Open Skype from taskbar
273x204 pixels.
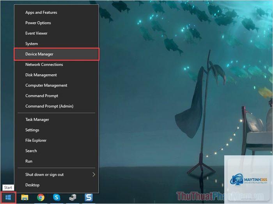(57, 197)
